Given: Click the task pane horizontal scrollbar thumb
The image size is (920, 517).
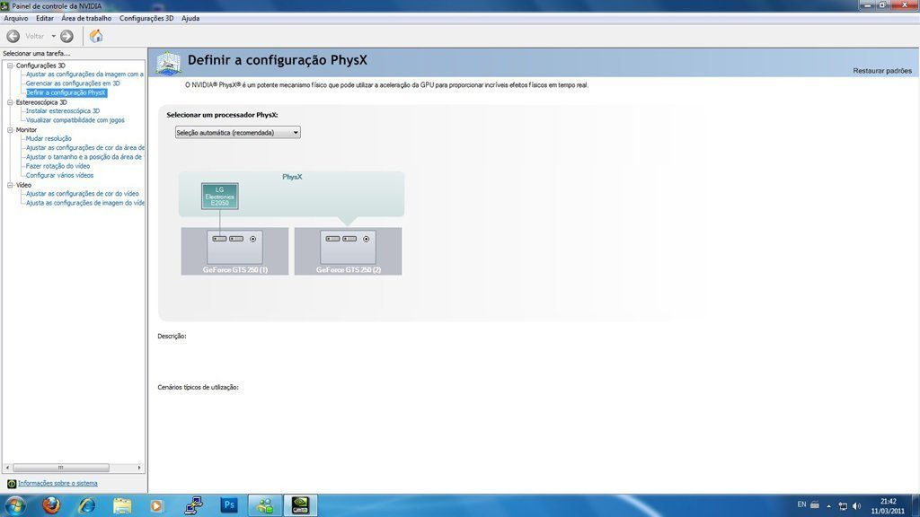Looking at the screenshot, I should (x=60, y=468).
